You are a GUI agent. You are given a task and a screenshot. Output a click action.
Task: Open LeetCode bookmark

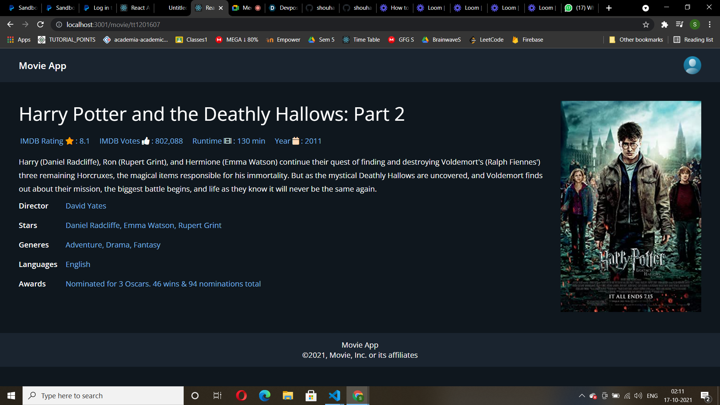[x=486, y=40]
